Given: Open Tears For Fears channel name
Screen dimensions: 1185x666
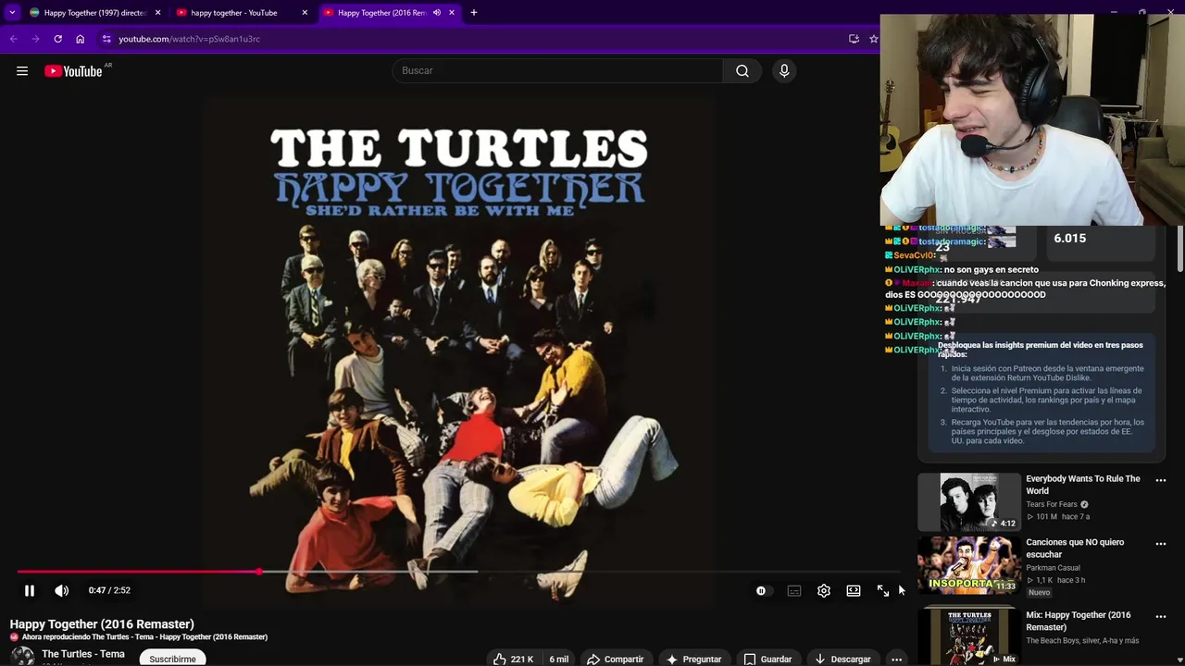Looking at the screenshot, I should click(1052, 505).
